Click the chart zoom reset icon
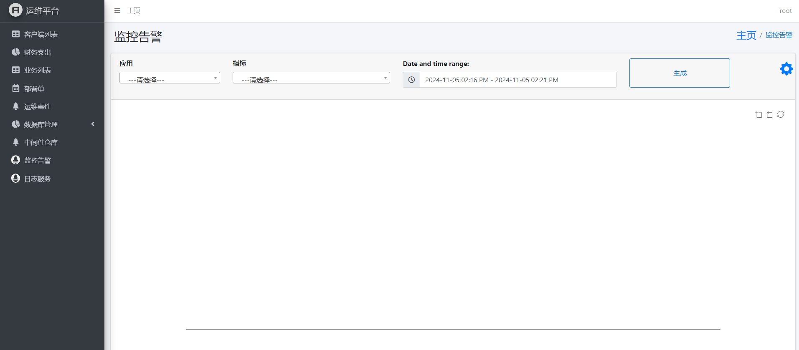Image resolution: width=799 pixels, height=350 pixels. point(770,114)
